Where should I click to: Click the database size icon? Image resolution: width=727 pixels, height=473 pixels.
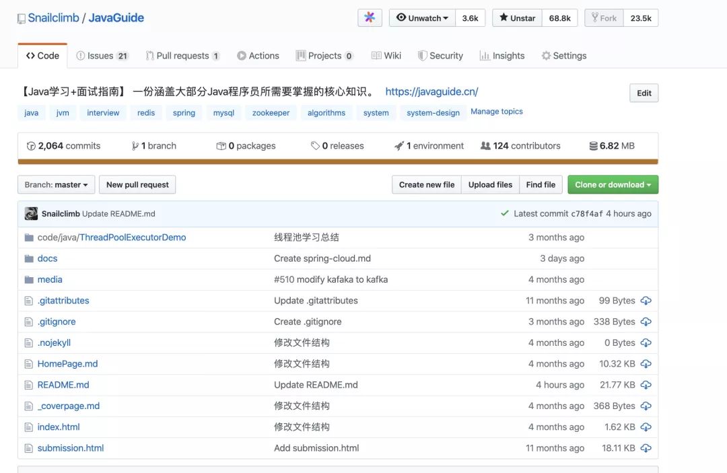(593, 146)
